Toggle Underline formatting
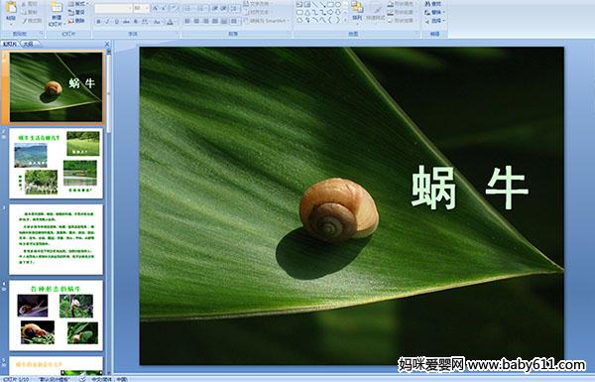 pos(116,22)
